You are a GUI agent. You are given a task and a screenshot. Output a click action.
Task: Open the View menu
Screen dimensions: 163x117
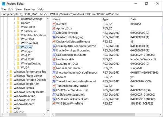pyautogui.click(x=18, y=9)
